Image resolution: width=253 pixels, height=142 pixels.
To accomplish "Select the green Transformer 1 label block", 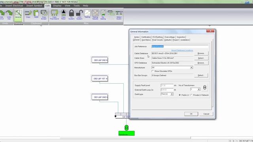I will [126, 133].
